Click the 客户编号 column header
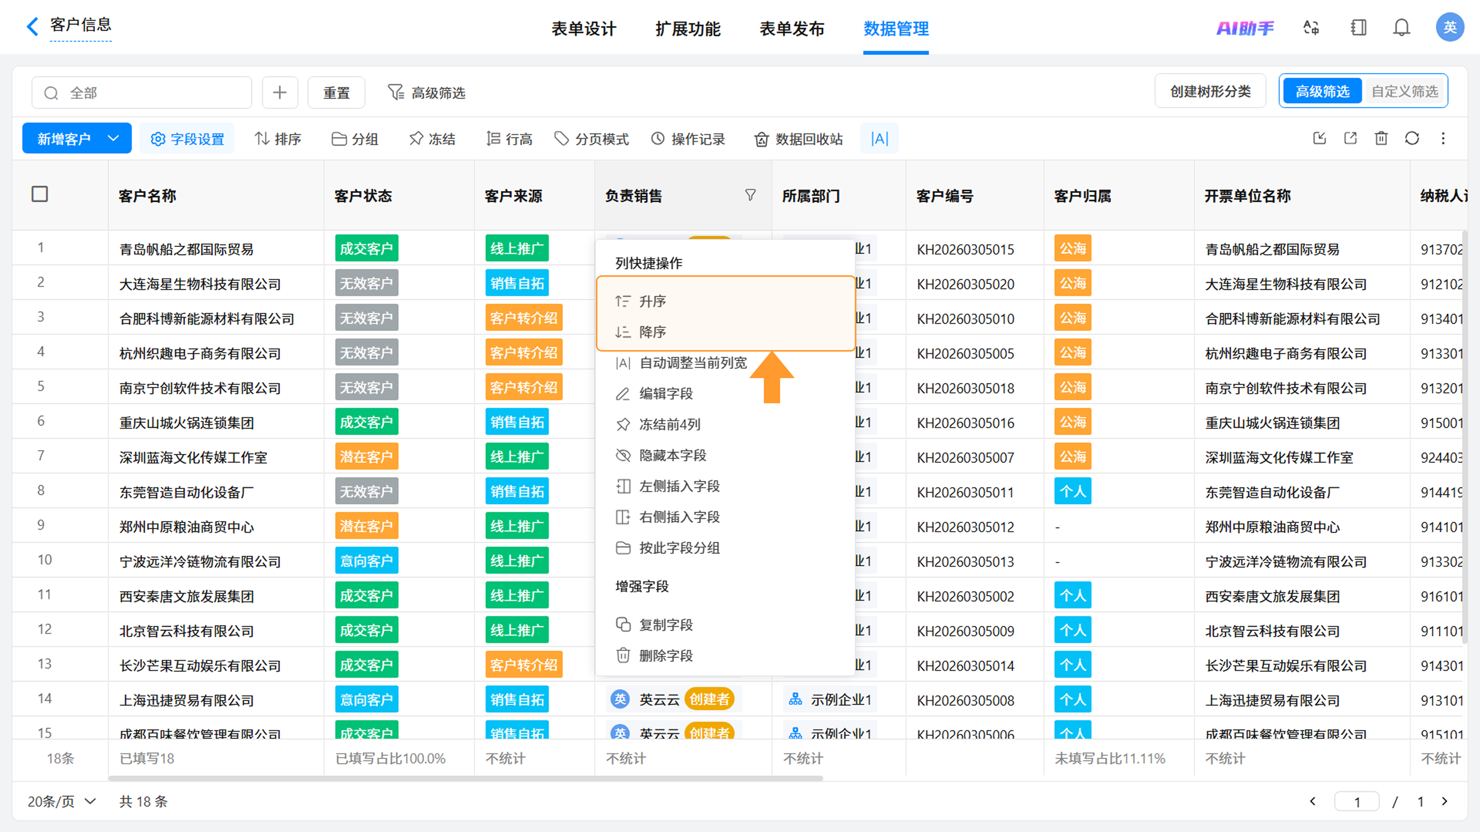The width and height of the screenshot is (1480, 832). tap(975, 196)
